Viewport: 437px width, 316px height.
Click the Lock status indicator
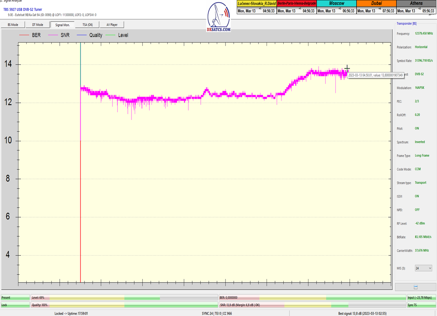coord(15,305)
